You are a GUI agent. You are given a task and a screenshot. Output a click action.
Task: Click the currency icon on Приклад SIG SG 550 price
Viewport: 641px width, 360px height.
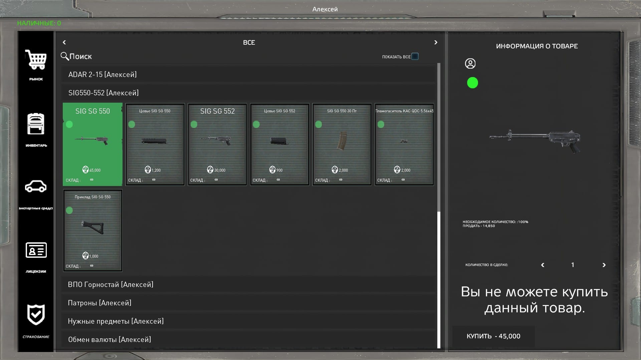[x=85, y=256]
